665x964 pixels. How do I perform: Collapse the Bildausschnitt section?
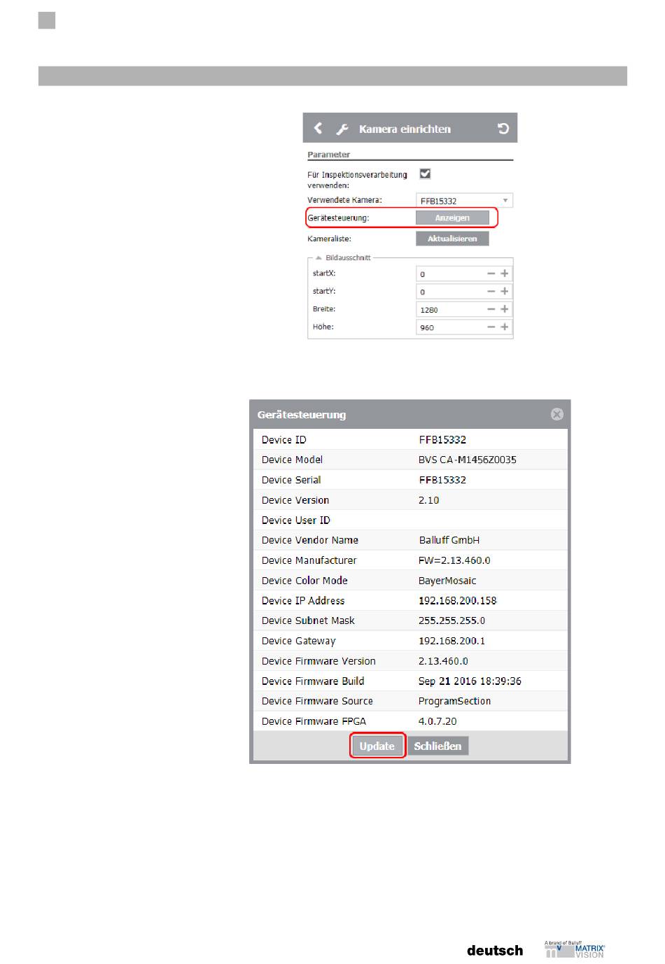(x=319, y=257)
